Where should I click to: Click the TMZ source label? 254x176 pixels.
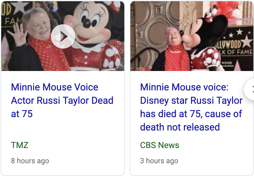[x=20, y=145]
